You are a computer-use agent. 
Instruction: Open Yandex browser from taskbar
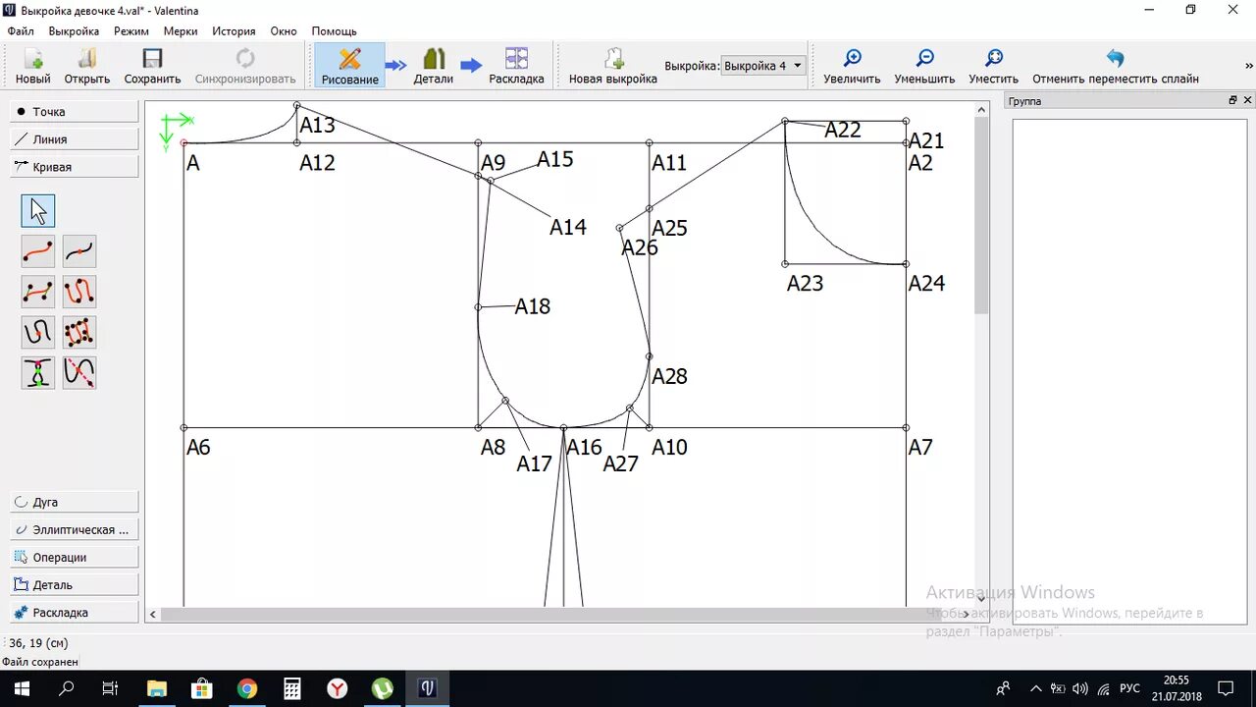click(337, 688)
